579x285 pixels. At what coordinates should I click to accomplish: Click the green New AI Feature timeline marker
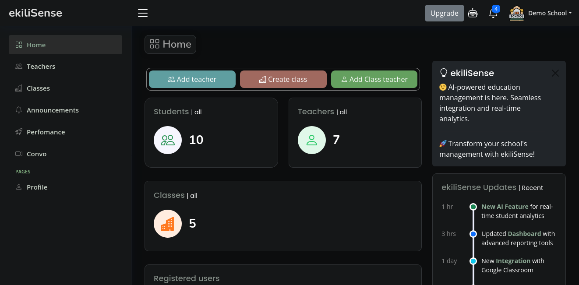473,207
